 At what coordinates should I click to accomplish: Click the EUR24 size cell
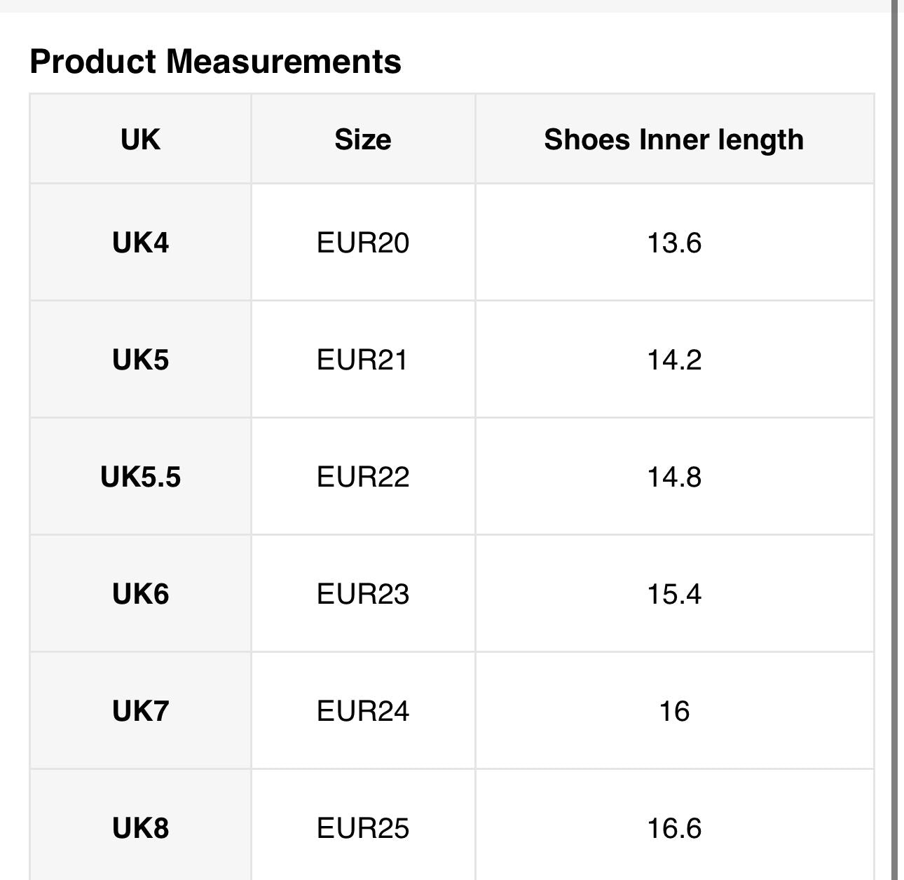tap(362, 711)
